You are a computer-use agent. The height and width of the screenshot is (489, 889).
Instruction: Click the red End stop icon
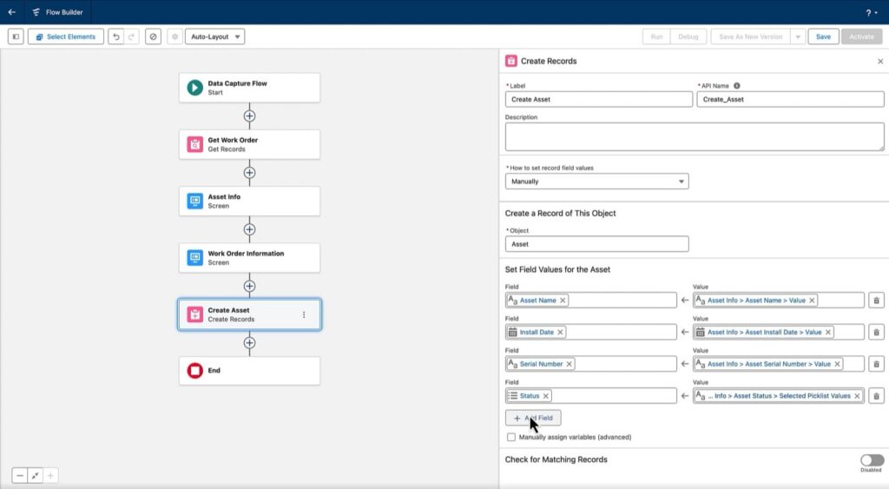[x=195, y=370]
